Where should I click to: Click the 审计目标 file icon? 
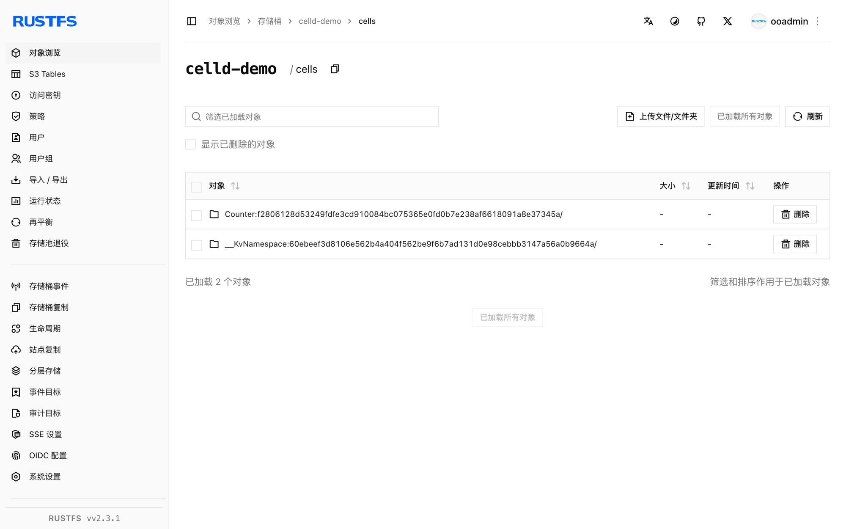tap(16, 413)
